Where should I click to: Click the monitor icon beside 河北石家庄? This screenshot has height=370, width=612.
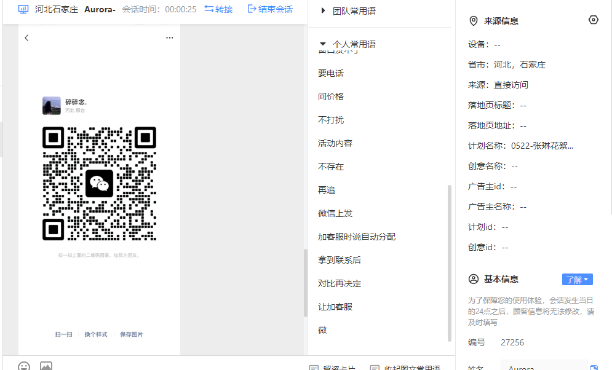[x=23, y=9]
